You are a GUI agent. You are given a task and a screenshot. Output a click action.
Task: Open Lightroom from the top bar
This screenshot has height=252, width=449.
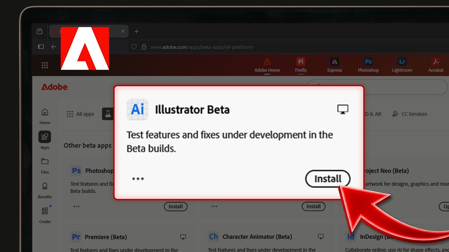402,65
